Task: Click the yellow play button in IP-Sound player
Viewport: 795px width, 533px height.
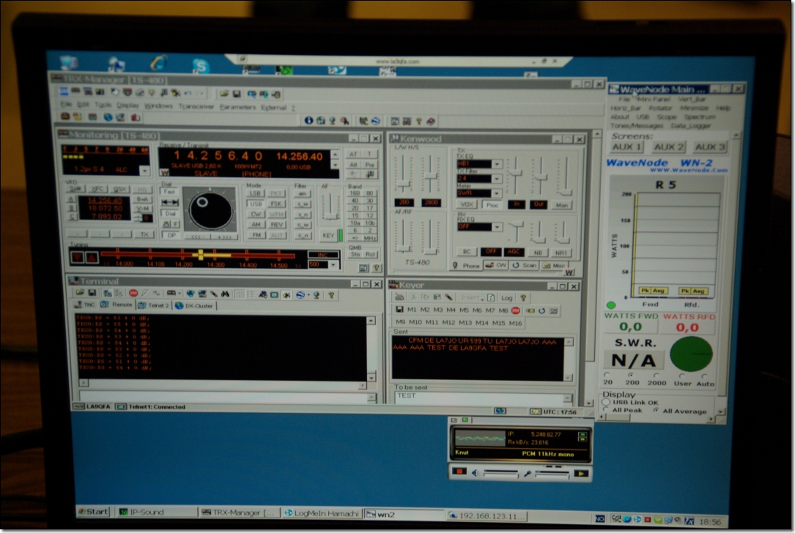Action: [581, 474]
